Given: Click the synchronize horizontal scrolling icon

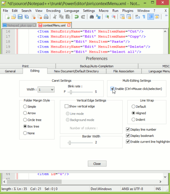Looking at the screenshot, I should (x=129, y=17).
